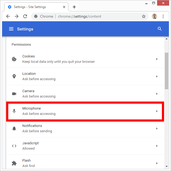Click the Camera video icon
This screenshot has height=171, width=171.
14,94
